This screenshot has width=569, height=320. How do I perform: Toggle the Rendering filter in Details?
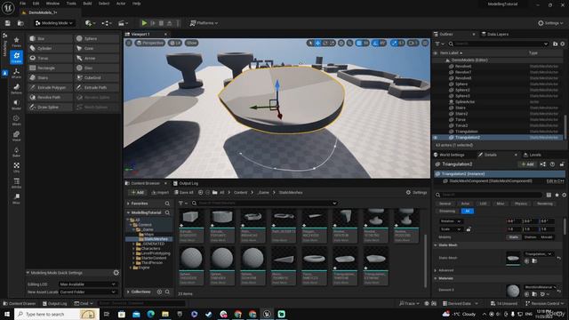coord(545,204)
